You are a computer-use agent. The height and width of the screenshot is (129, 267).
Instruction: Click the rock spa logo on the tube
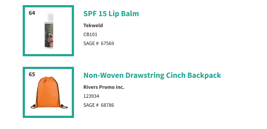[49, 33]
